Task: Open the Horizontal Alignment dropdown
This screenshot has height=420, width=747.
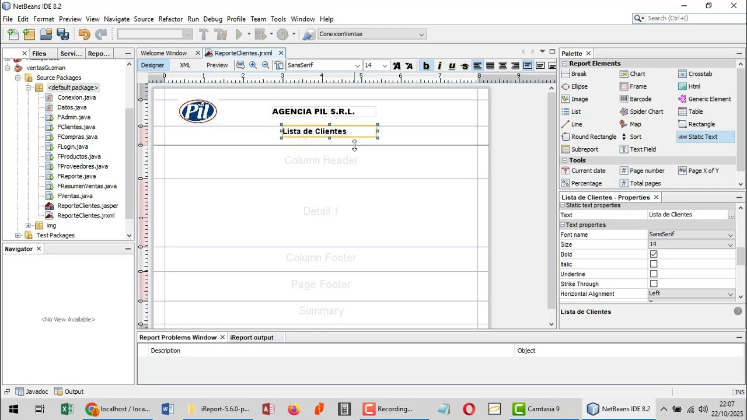Action: [x=730, y=294]
